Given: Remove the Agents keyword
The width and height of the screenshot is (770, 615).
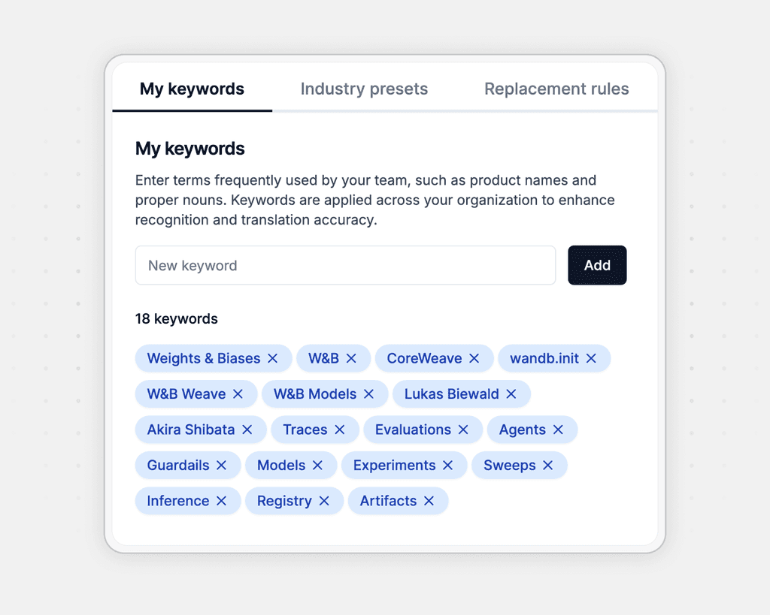Looking at the screenshot, I should click(x=558, y=430).
